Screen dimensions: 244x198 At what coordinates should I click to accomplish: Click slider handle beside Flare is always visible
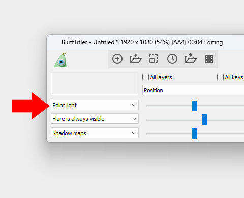[204, 119]
